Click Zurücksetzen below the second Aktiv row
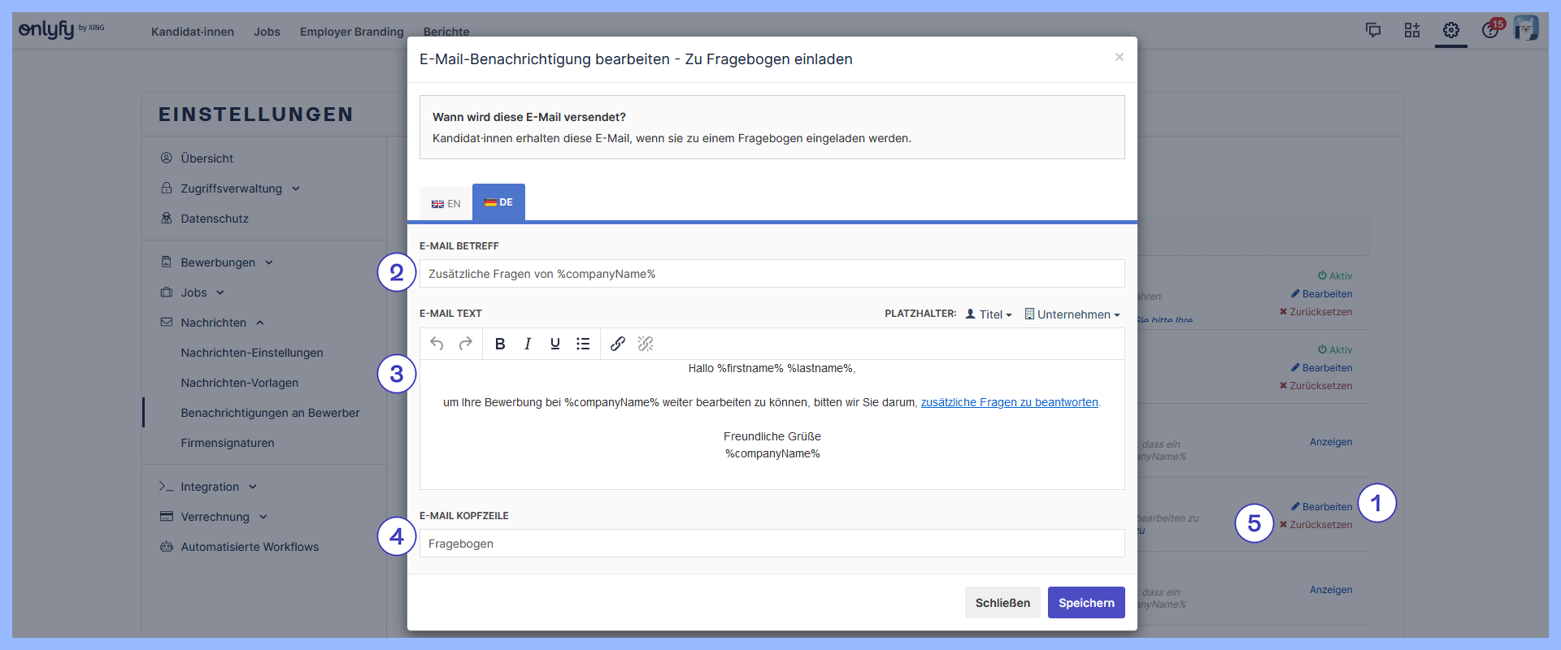The height and width of the screenshot is (650, 1561). [x=1316, y=386]
